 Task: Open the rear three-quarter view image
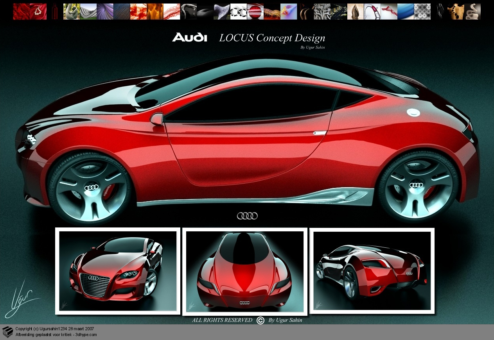pyautogui.click(x=372, y=271)
